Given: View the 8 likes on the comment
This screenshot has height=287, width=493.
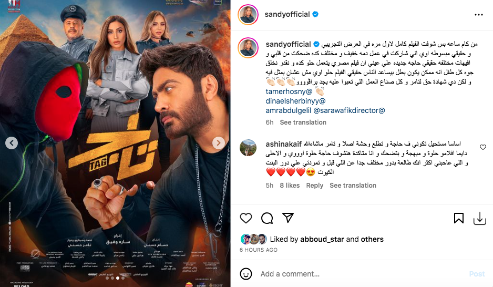Looking at the screenshot, I should tap(290, 186).
